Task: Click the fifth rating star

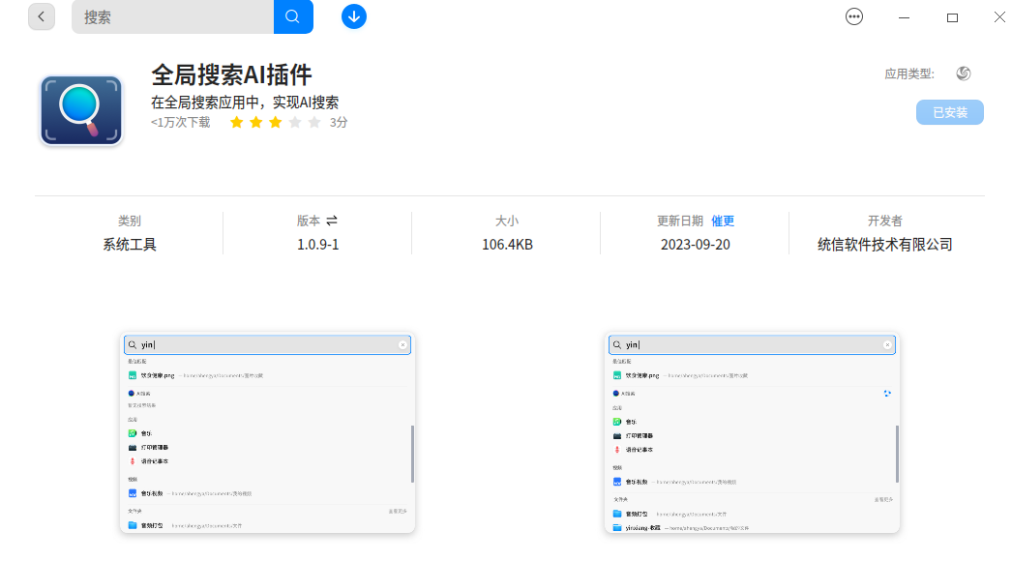Action: pos(314,123)
